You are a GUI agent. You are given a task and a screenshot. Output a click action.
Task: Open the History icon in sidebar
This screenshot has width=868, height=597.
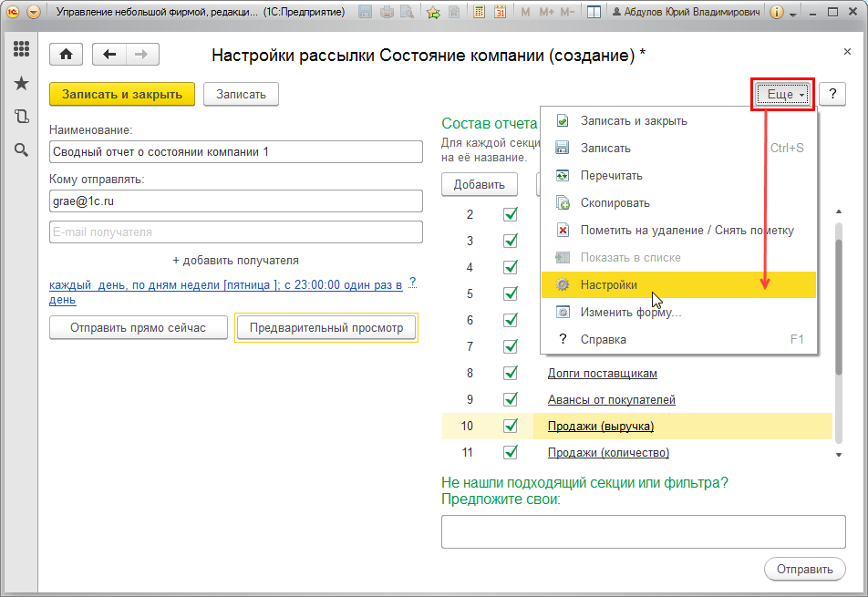coord(21,116)
